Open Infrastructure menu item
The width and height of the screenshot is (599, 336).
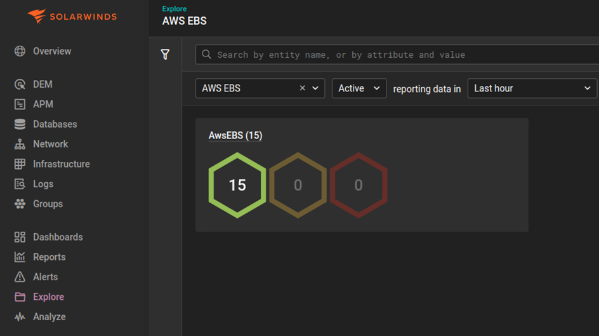point(62,164)
